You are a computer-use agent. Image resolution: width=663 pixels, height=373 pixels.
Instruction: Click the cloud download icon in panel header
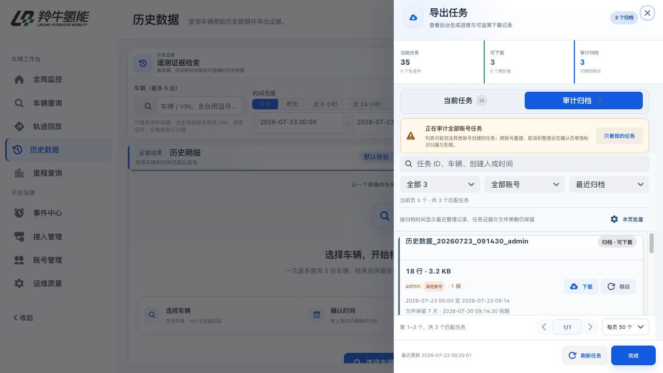pyautogui.click(x=413, y=18)
